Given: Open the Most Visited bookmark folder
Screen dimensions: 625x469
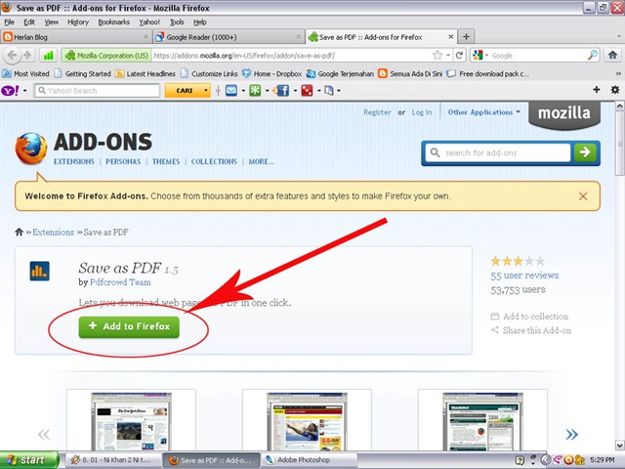Looking at the screenshot, I should pos(25,73).
